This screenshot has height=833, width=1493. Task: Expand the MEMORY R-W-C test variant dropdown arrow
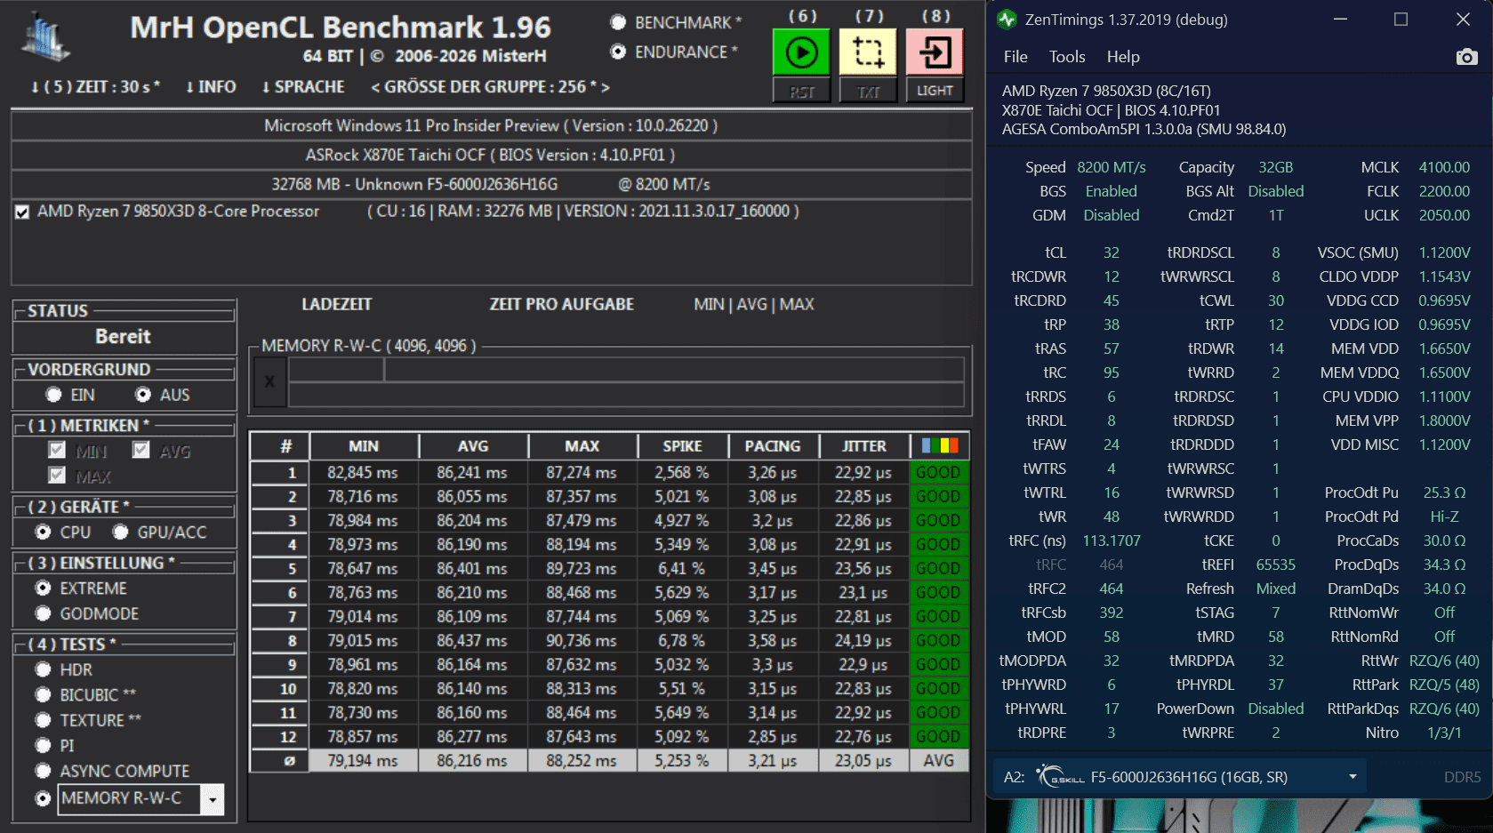click(x=213, y=800)
